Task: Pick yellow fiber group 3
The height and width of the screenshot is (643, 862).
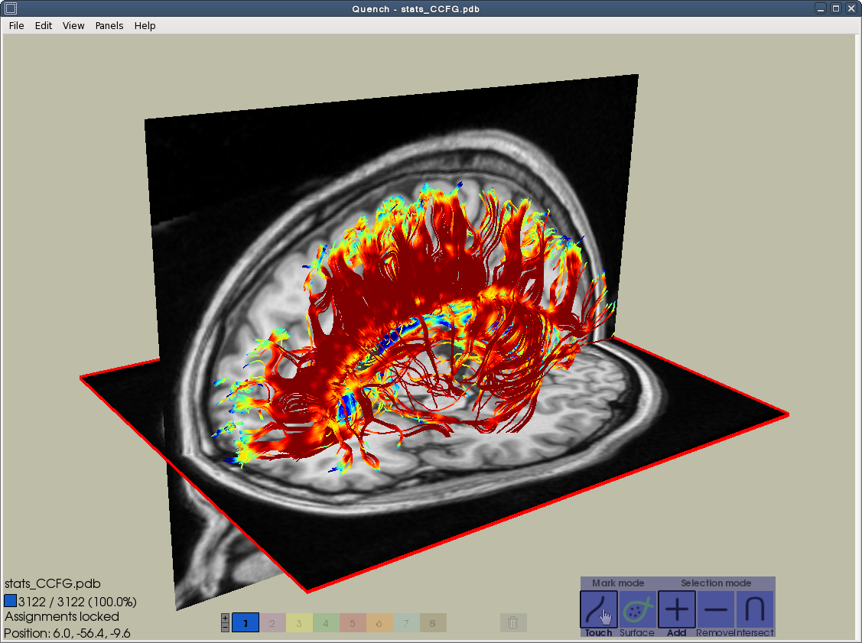Action: coord(299,623)
